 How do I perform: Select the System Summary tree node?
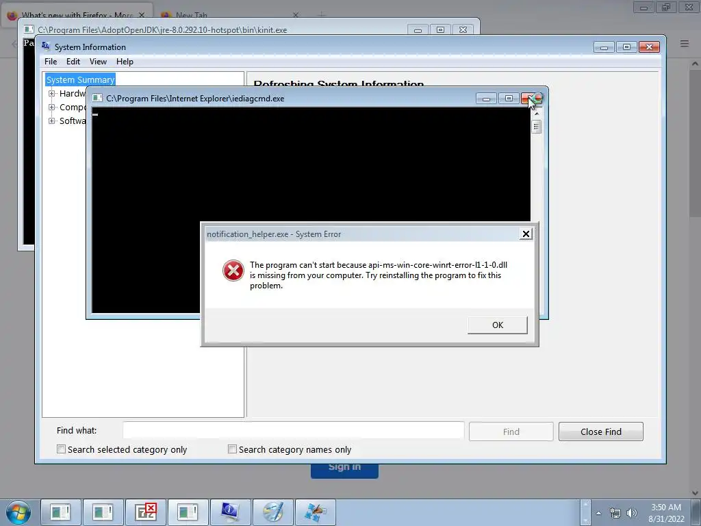[81, 79]
